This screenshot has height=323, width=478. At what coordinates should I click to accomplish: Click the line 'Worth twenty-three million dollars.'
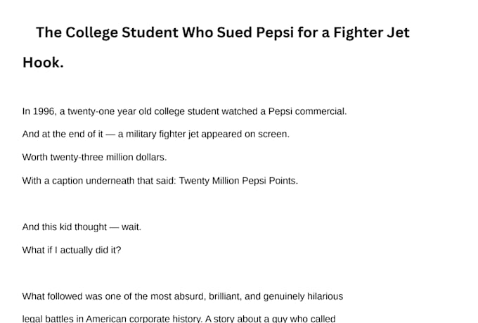click(x=94, y=157)
